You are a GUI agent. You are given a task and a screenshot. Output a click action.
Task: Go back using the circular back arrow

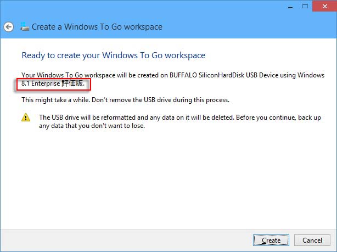click(x=9, y=27)
